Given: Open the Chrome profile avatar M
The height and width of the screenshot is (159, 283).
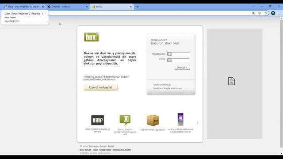Looking at the screenshot, I should [x=273, y=13].
